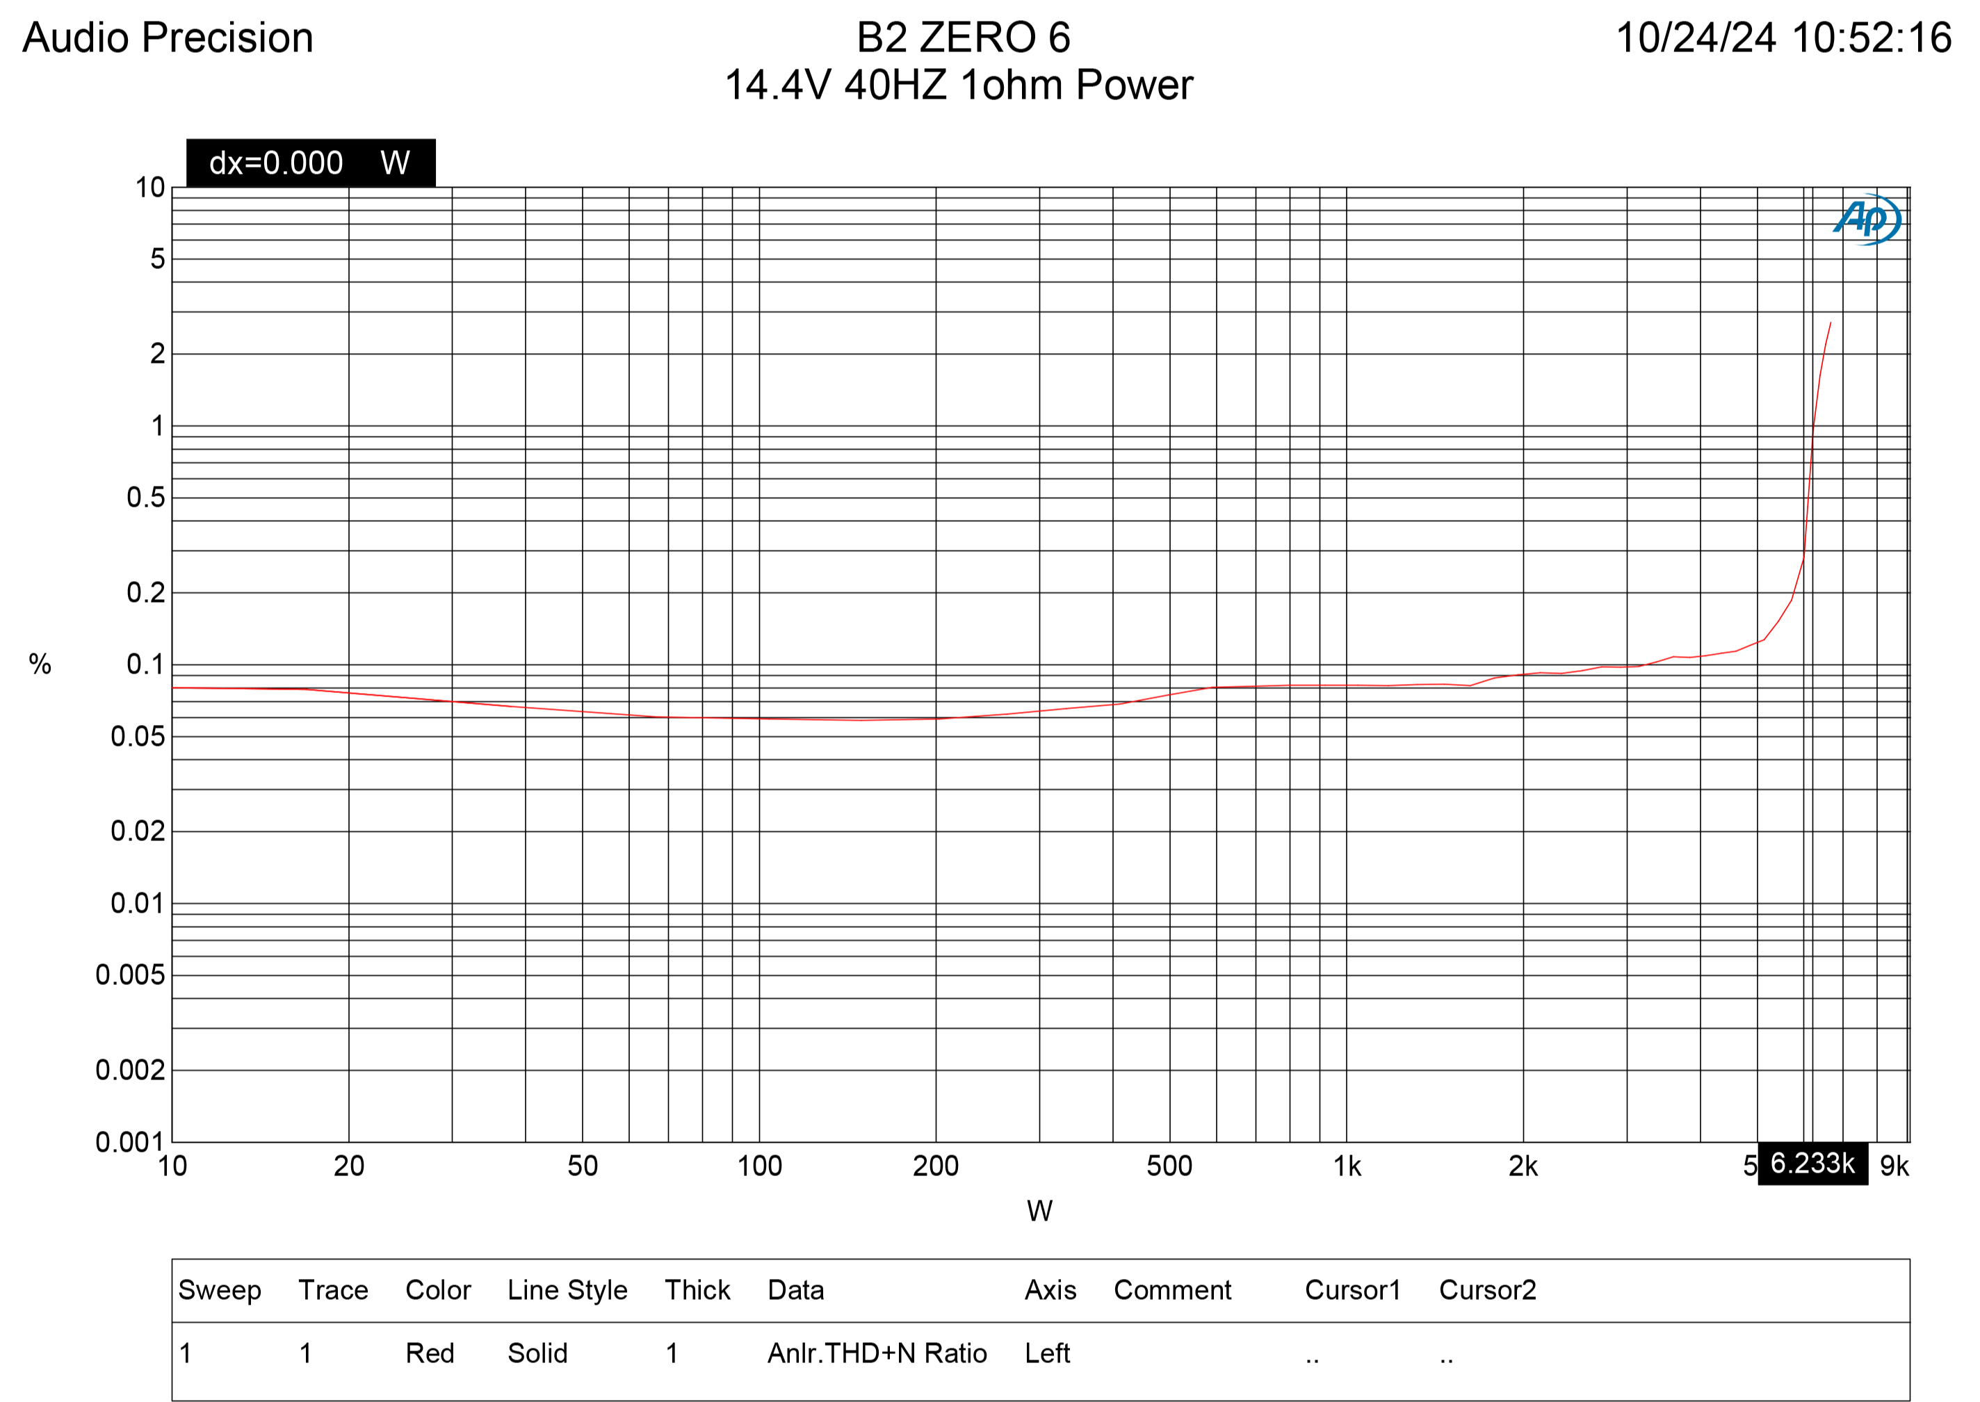
Task: Click the "W" unit label below the X-axis
Action: tap(1039, 1212)
